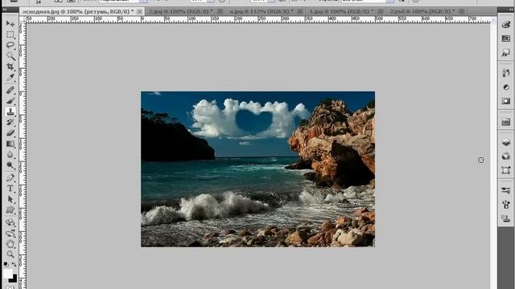The width and height of the screenshot is (515, 289).
Task: Select the Brush tool
Action: 10,101
